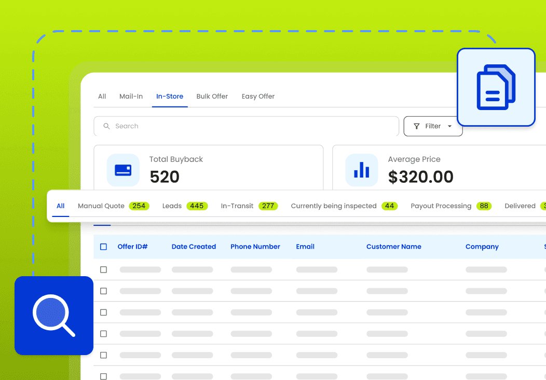Image resolution: width=546 pixels, height=380 pixels.
Task: Switch to the All offer type tab
Action: [102, 97]
